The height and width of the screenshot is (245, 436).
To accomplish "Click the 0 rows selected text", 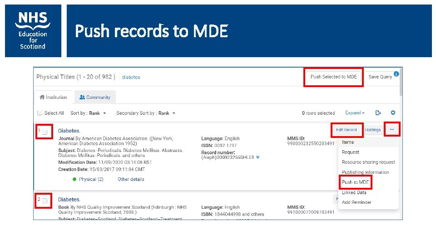I will (x=318, y=113).
